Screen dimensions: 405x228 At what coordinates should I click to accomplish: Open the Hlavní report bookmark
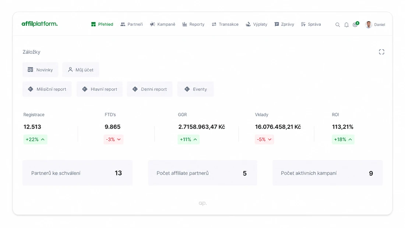100,89
